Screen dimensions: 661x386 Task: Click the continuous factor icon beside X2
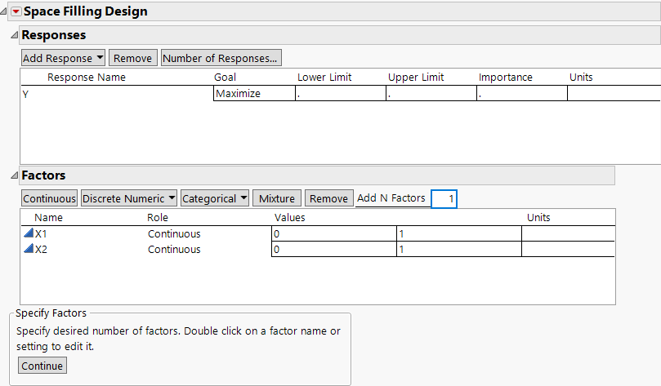click(29, 249)
